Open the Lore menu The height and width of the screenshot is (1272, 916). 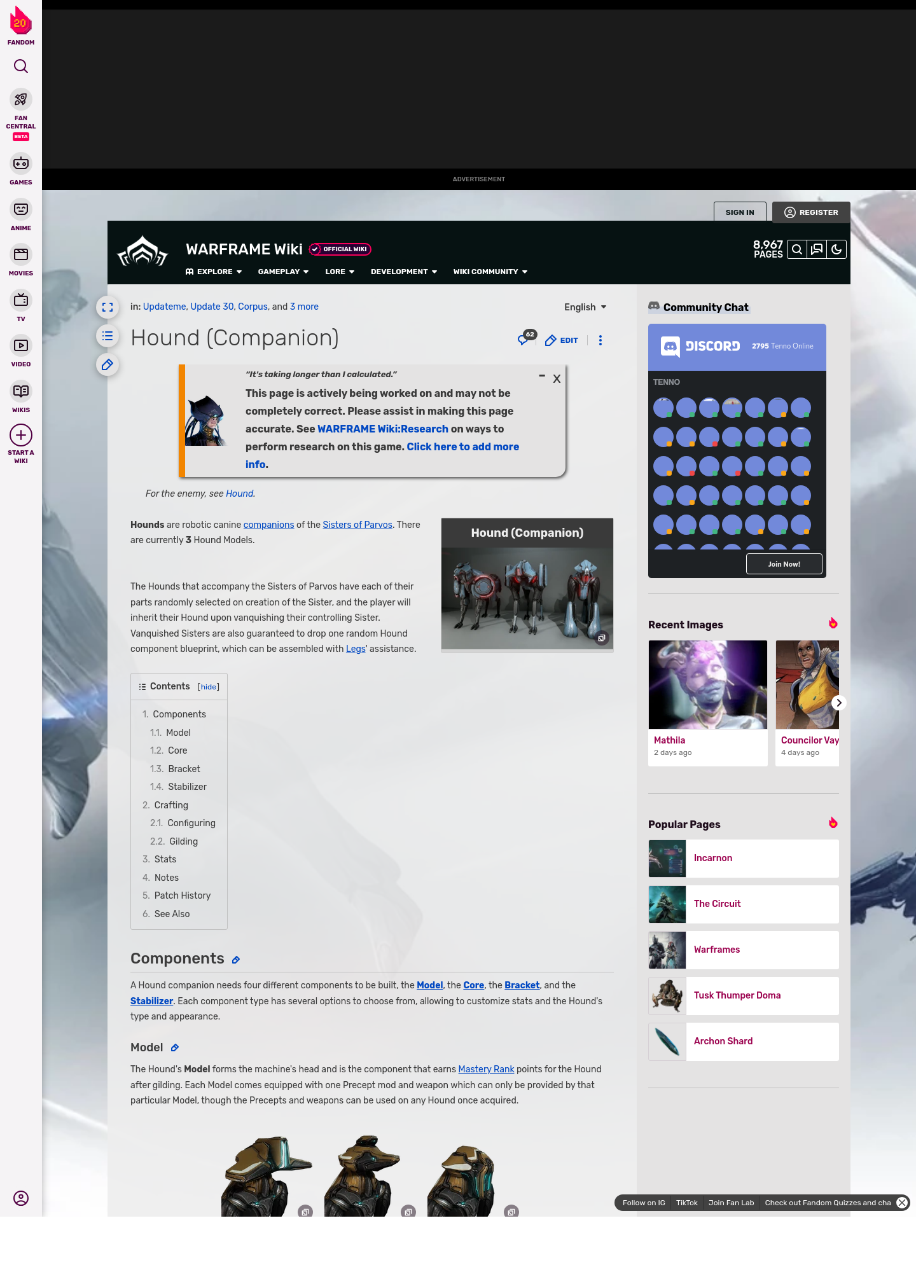pyautogui.click(x=339, y=272)
